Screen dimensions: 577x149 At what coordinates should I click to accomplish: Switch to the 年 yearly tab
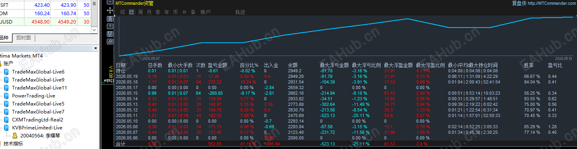167,12
